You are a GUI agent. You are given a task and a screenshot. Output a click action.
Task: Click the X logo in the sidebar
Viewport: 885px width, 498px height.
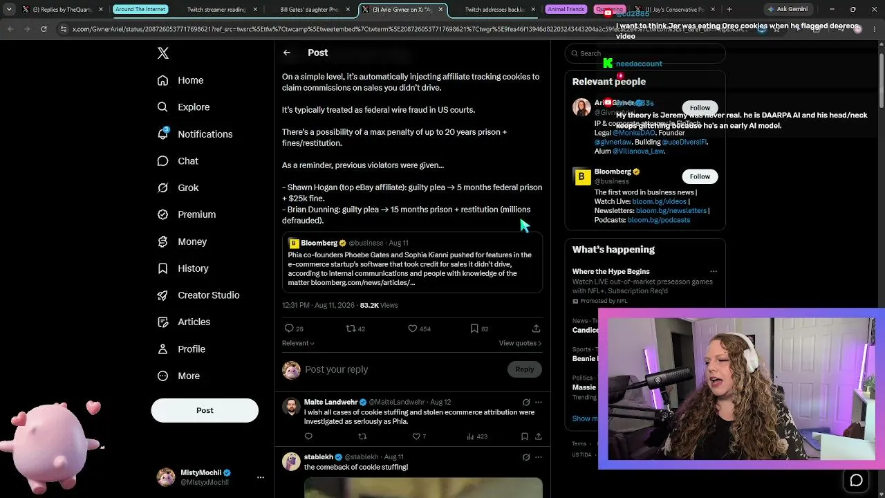click(x=163, y=53)
